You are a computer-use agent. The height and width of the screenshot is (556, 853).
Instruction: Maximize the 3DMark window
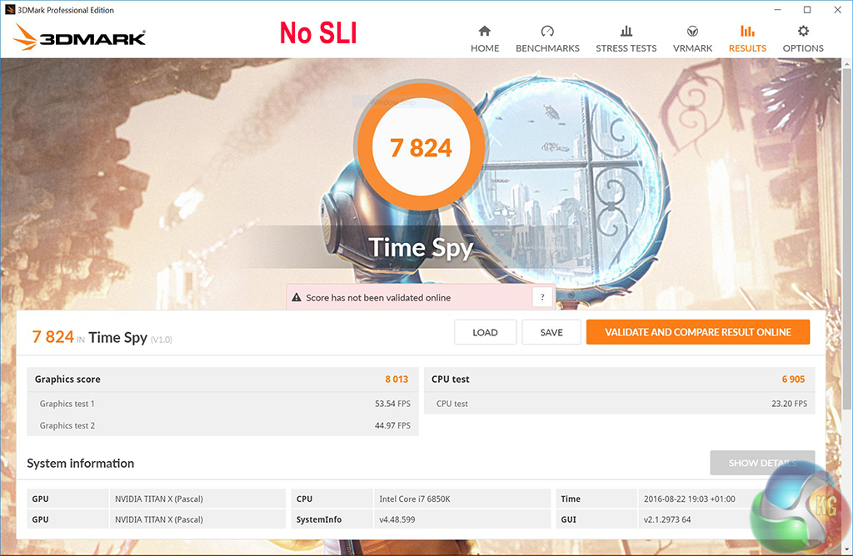807,9
